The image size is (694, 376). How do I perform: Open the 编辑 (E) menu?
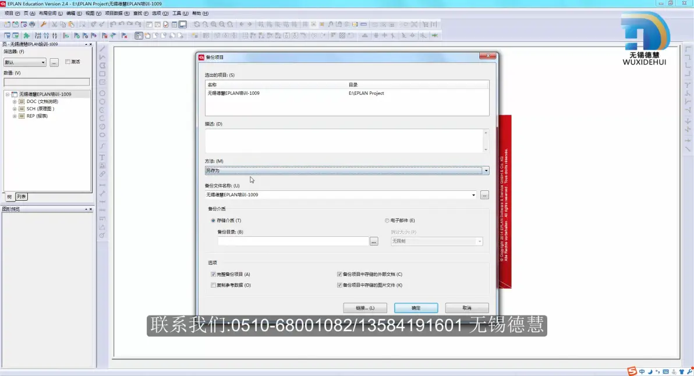73,13
